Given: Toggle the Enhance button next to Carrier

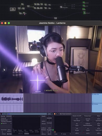Looking at the screenshot, I should coord(9,116).
